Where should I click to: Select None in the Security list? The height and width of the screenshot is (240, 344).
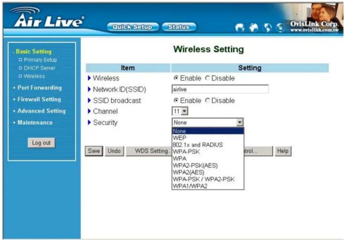pyautogui.click(x=208, y=131)
